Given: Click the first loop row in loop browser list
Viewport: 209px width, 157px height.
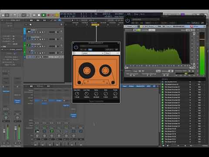Looking at the screenshot, I should click(x=183, y=82).
